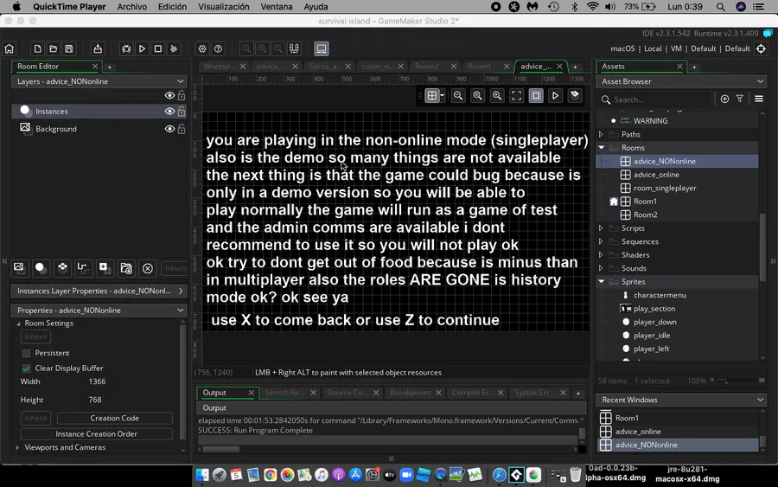This screenshot has height=487, width=778.
Task: Lock the Instances layer
Action: click(x=182, y=112)
